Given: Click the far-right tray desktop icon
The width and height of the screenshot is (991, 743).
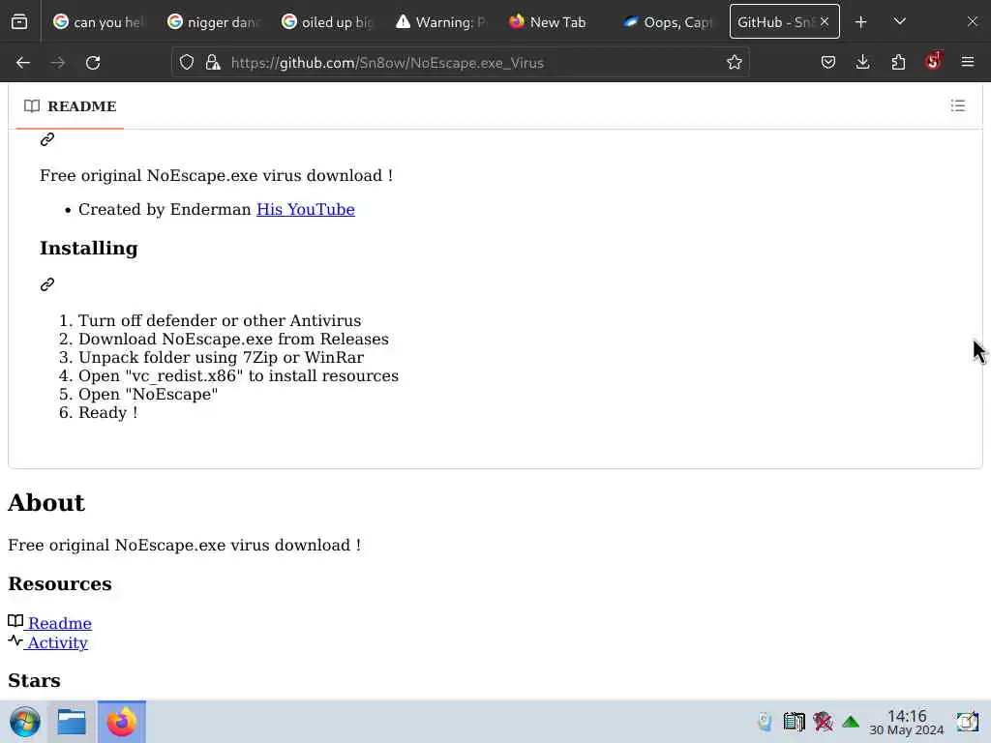Looking at the screenshot, I should click(968, 721).
